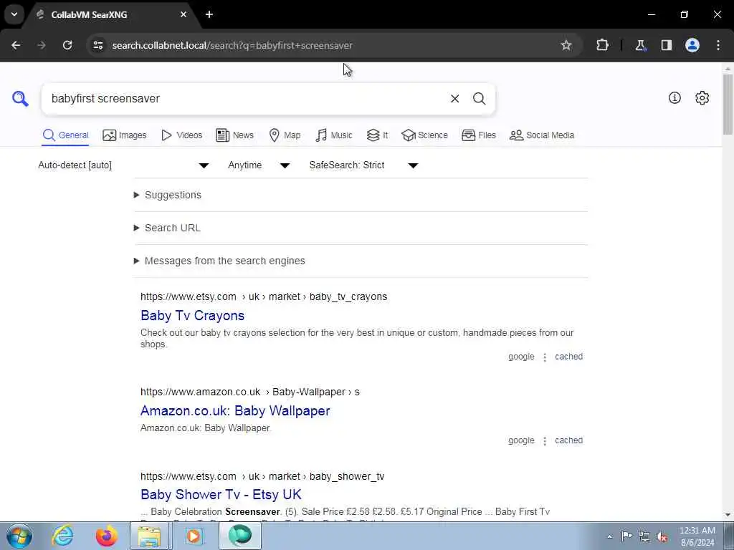
Task: Click the Action Center flag icon
Action: [x=626, y=536]
